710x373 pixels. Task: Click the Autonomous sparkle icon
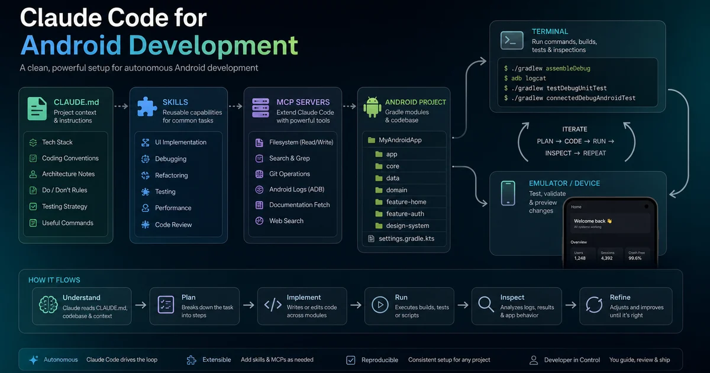33,359
